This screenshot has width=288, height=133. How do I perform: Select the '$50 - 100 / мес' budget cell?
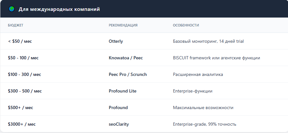pyautogui.click(x=23, y=58)
